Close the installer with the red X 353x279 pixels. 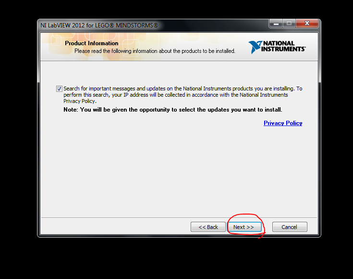(307, 24)
